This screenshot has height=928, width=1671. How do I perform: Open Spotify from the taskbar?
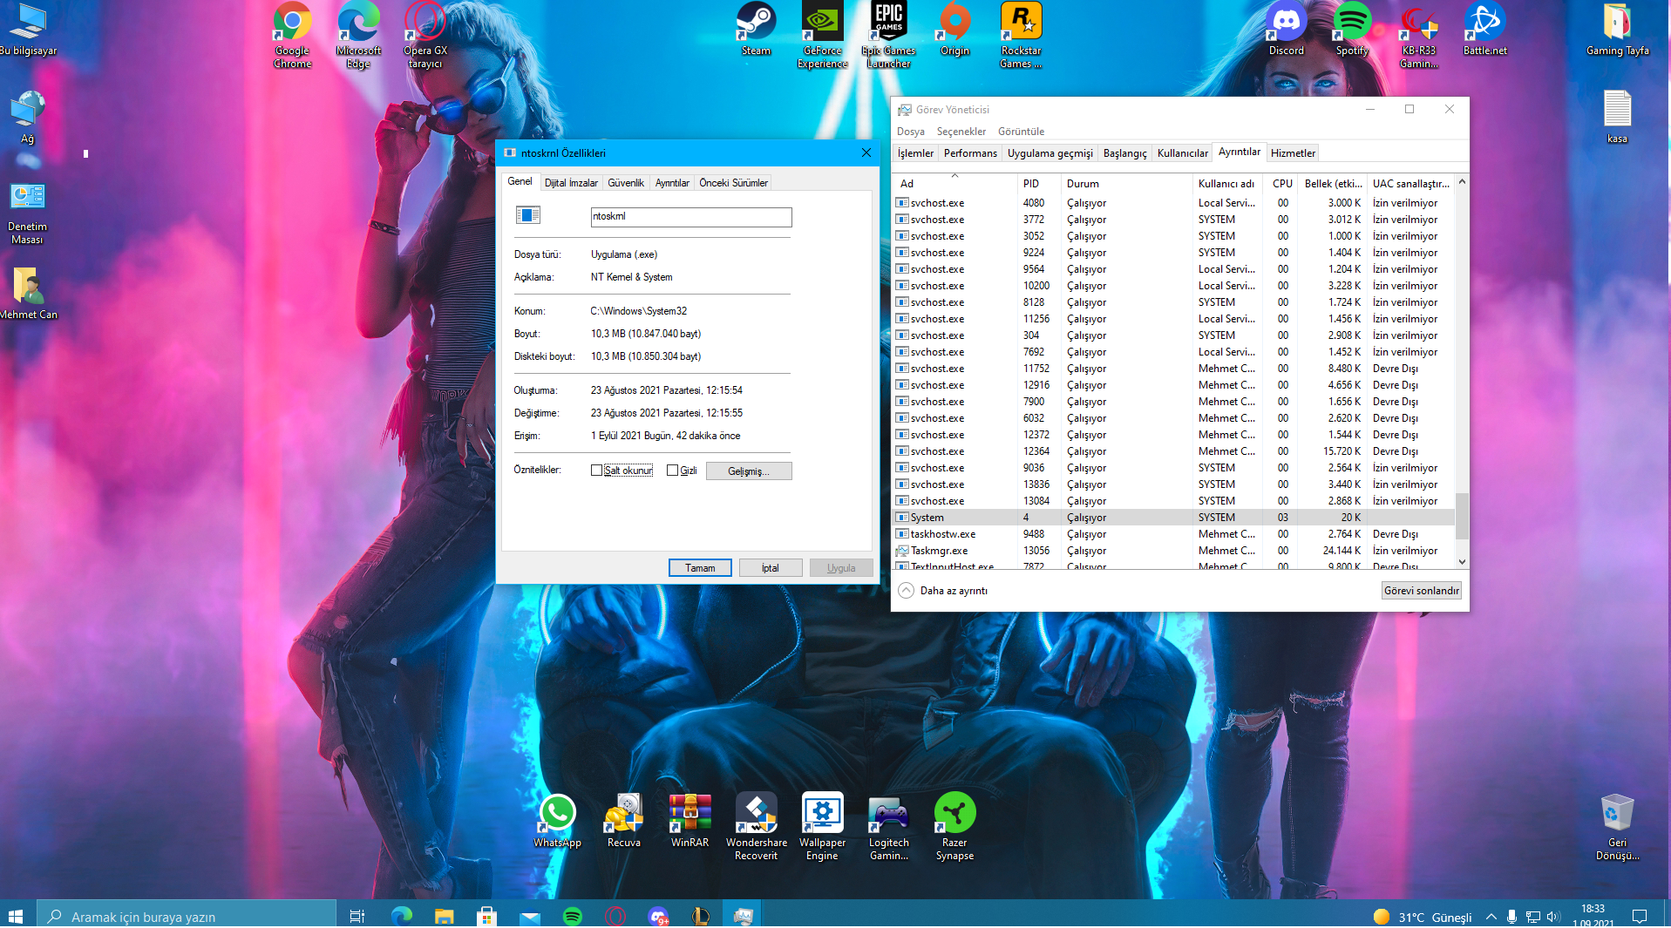[573, 916]
